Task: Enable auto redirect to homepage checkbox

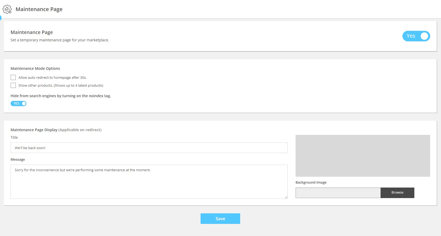Action: [x=13, y=77]
